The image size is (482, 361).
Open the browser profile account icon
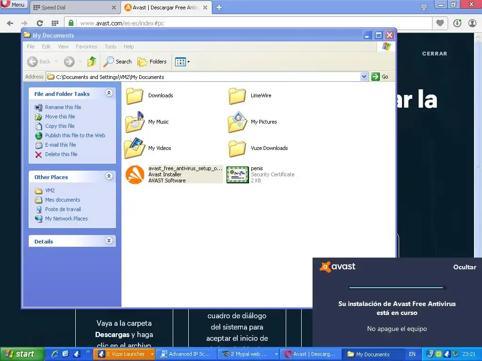click(x=472, y=23)
